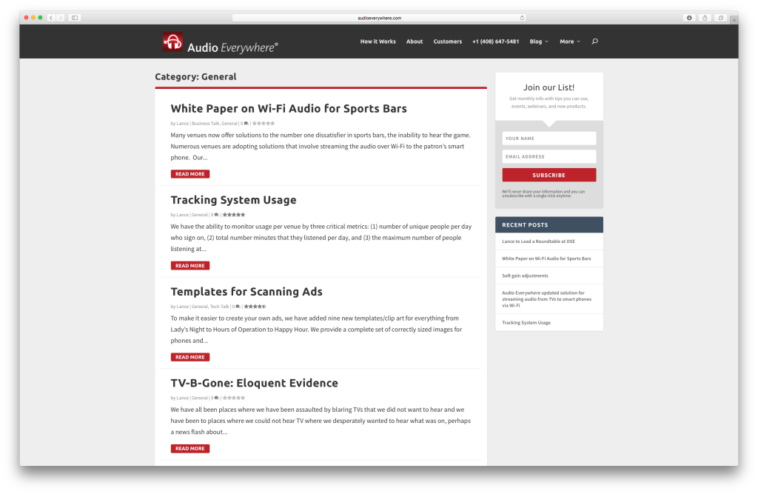
Task: Click star rating under Tracking System Usage
Action: coord(233,215)
